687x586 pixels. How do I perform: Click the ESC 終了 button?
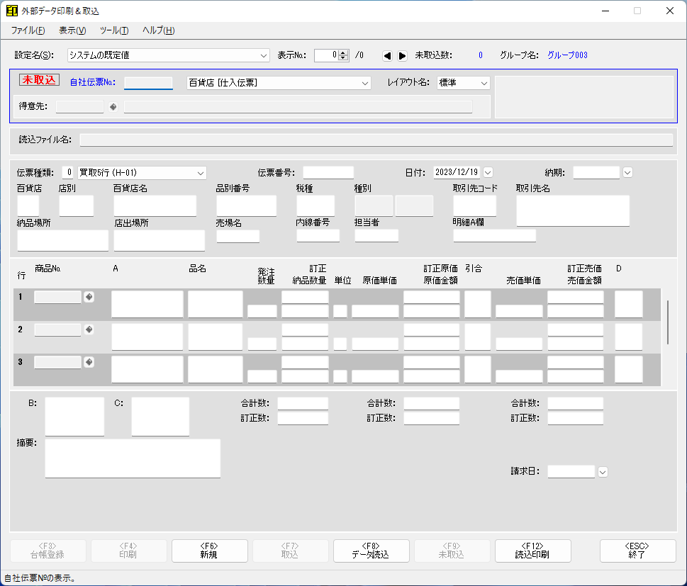coord(637,551)
